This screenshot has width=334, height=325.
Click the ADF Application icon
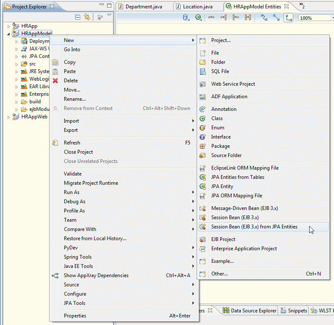coord(203,97)
